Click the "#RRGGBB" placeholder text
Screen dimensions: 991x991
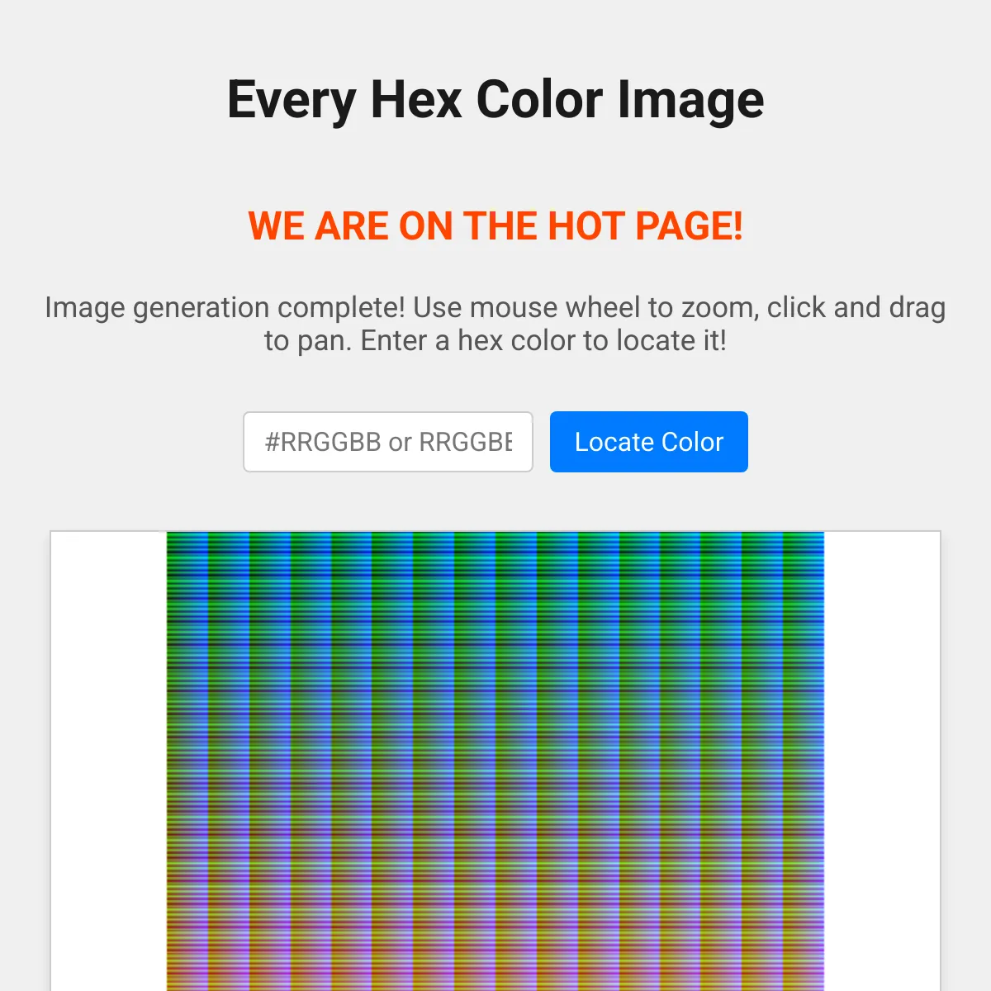(323, 442)
